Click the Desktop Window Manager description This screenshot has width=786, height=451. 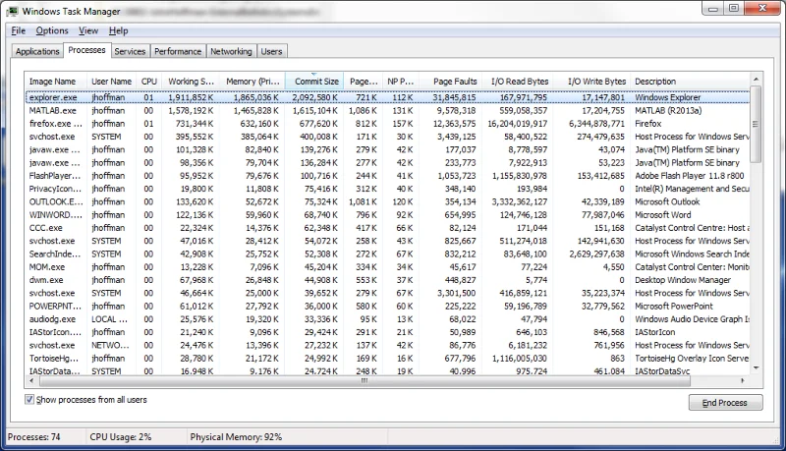(x=683, y=280)
